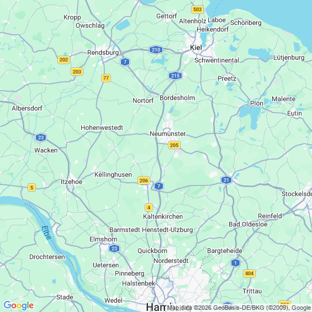The image size is (312, 312).
Task: Click the yellow 503 road marker
Action: point(197,9)
